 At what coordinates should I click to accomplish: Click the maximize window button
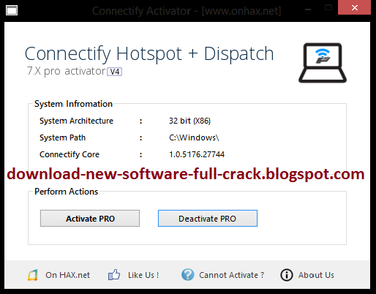328,7
